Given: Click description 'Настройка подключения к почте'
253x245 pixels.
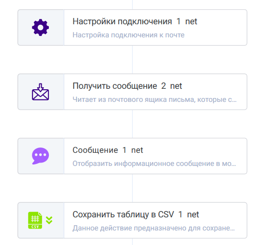Looking at the screenshot, I should 129,35.
